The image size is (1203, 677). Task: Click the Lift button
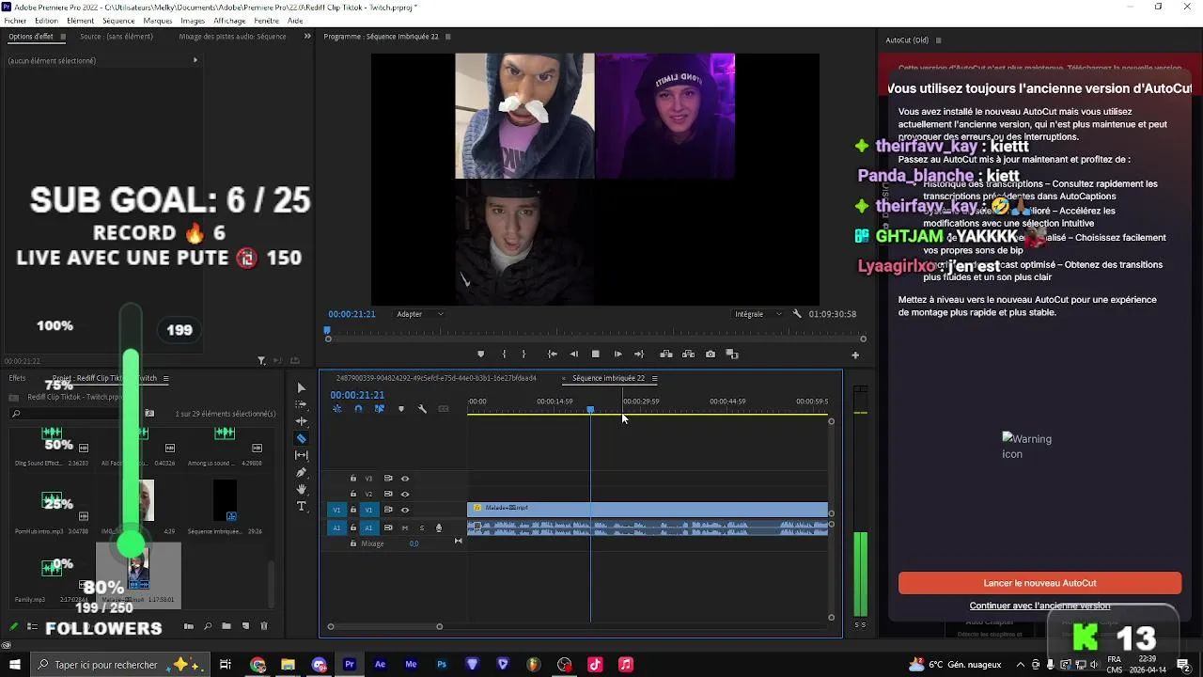(666, 354)
